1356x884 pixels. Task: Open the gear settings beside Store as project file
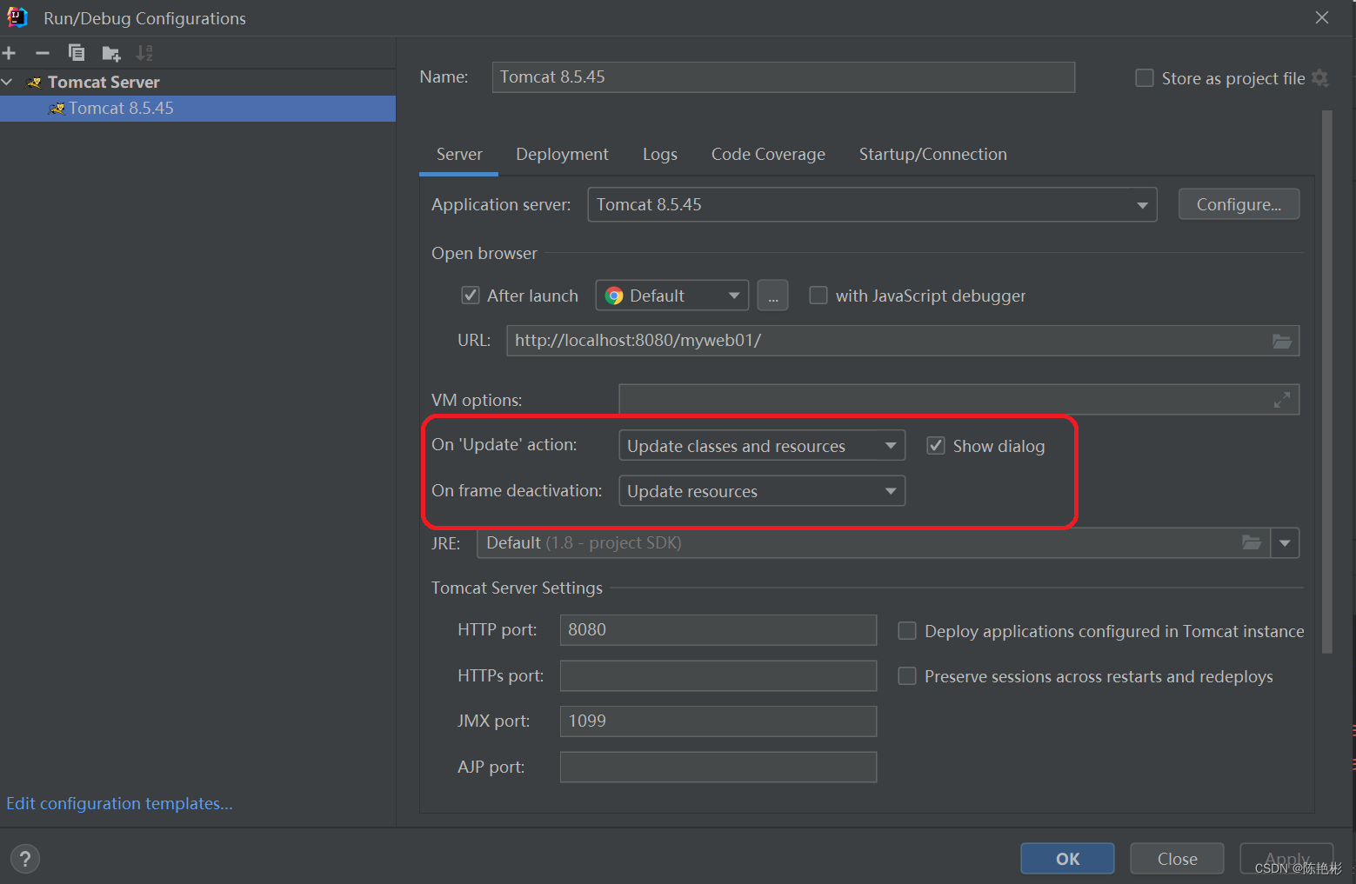(x=1320, y=78)
